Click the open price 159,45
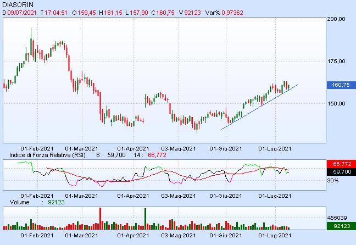 [86, 13]
